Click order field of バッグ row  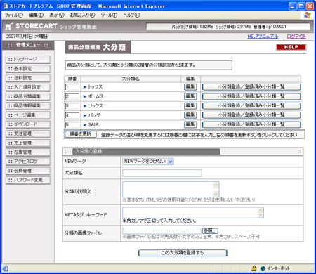coord(72,115)
